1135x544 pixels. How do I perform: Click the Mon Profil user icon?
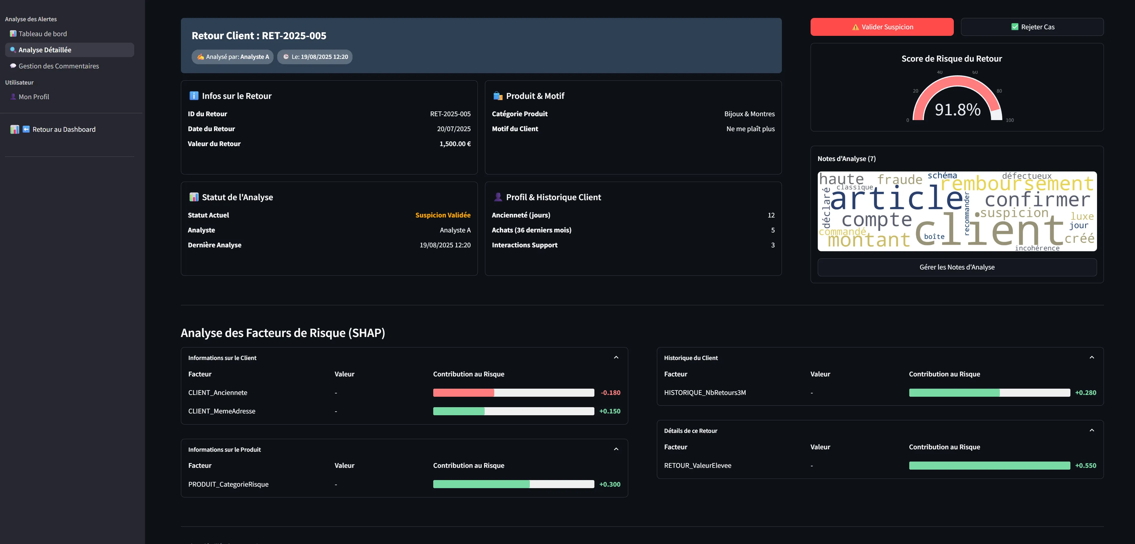[13, 97]
